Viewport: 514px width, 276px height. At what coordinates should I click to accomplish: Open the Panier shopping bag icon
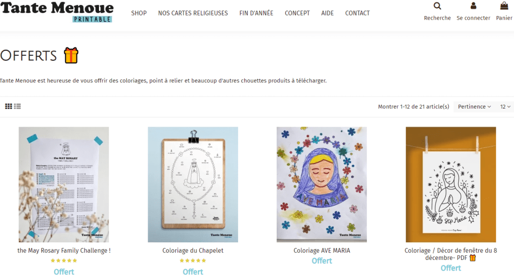click(504, 6)
